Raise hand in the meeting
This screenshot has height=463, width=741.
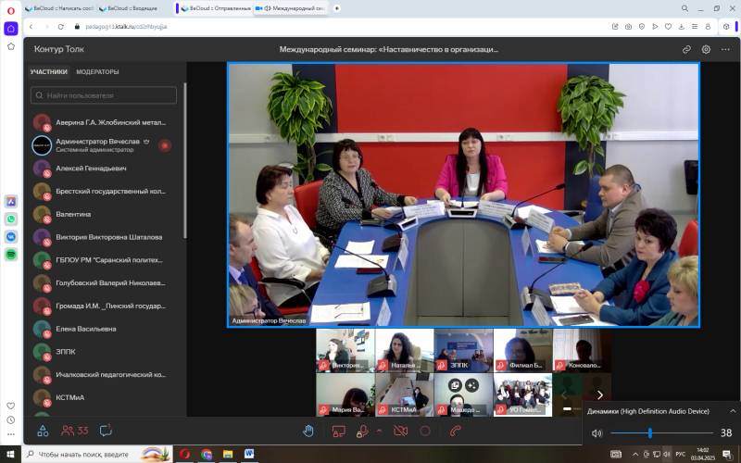308,431
